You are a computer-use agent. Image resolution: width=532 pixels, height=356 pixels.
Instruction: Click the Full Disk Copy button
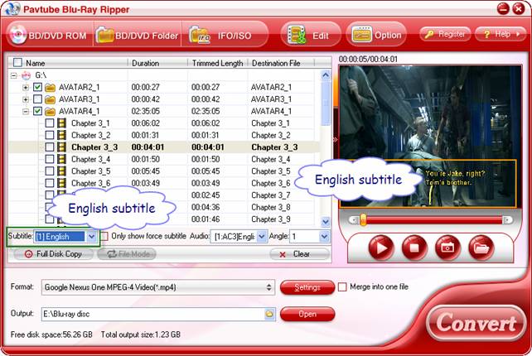click(53, 254)
